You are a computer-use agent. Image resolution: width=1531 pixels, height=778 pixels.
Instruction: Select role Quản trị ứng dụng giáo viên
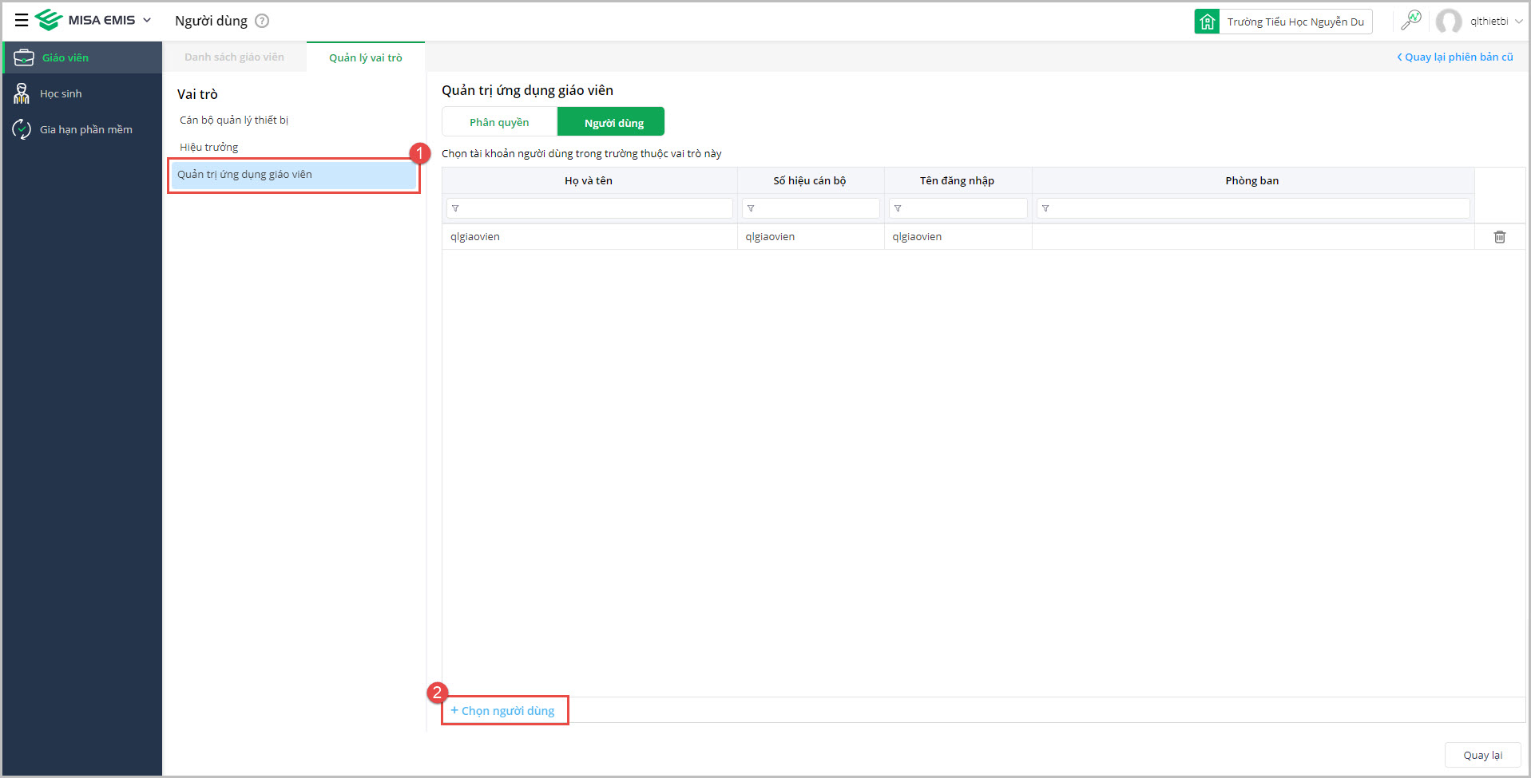click(294, 175)
